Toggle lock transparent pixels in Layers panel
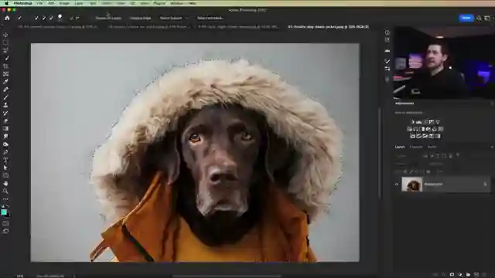This screenshot has height=278, width=495. [x=405, y=171]
